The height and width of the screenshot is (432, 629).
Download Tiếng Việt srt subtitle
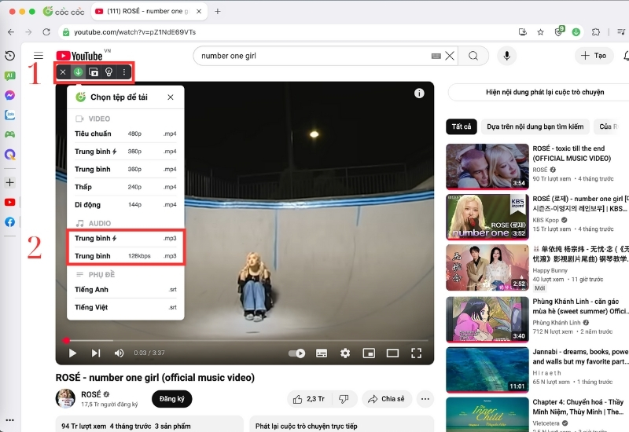coord(126,307)
